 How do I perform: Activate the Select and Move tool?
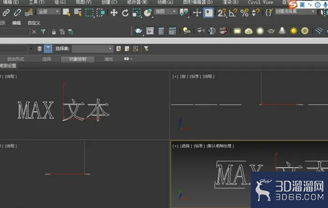(114, 13)
